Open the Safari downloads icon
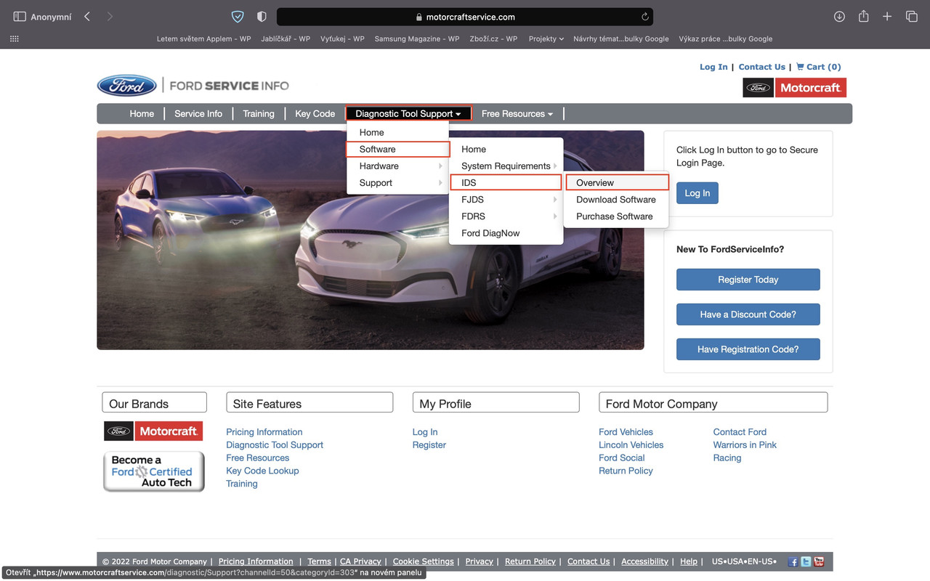The image size is (930, 581). [839, 17]
